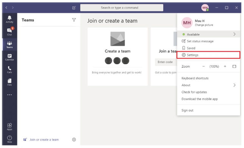244x148 pixels.
Task: Show more apps via ellipsis icon
Action: point(9,95)
